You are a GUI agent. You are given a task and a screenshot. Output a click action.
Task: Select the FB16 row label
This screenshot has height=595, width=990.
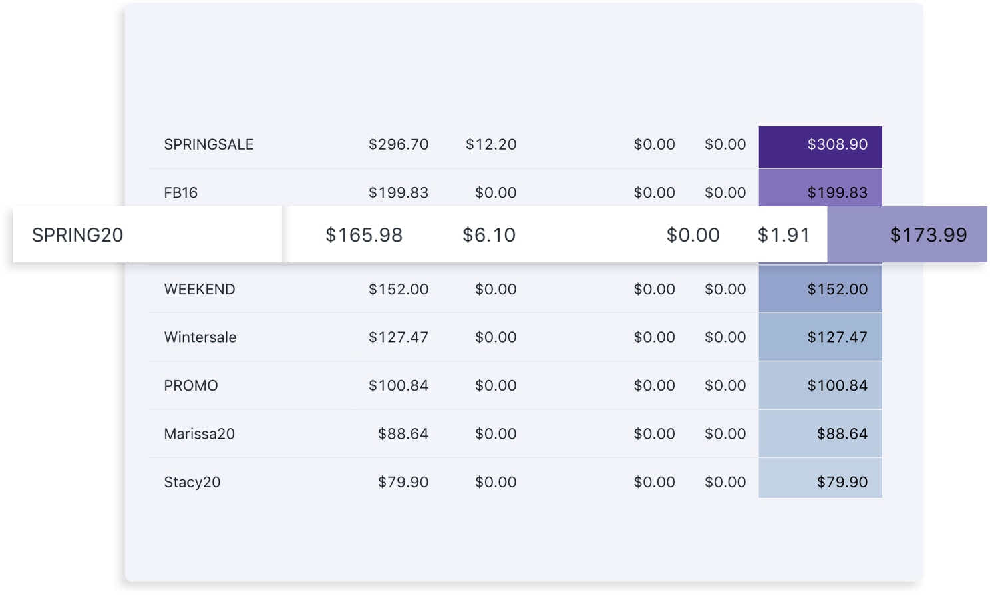click(180, 192)
